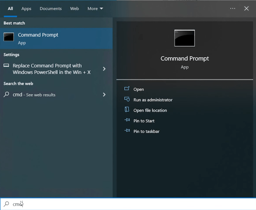Select Pin to Start
The image size is (256, 210).
pos(144,121)
